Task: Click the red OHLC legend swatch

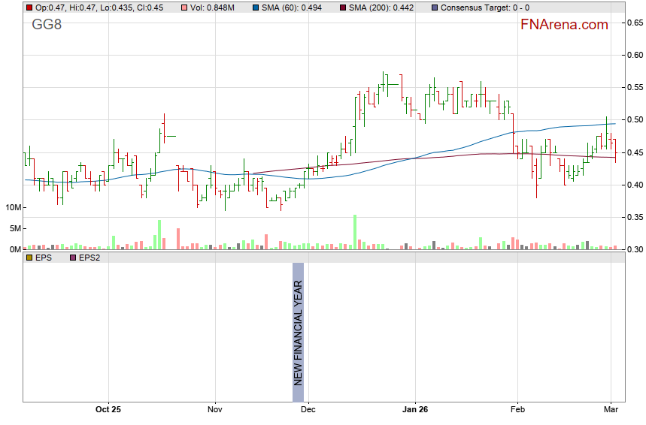Action: (29, 7)
